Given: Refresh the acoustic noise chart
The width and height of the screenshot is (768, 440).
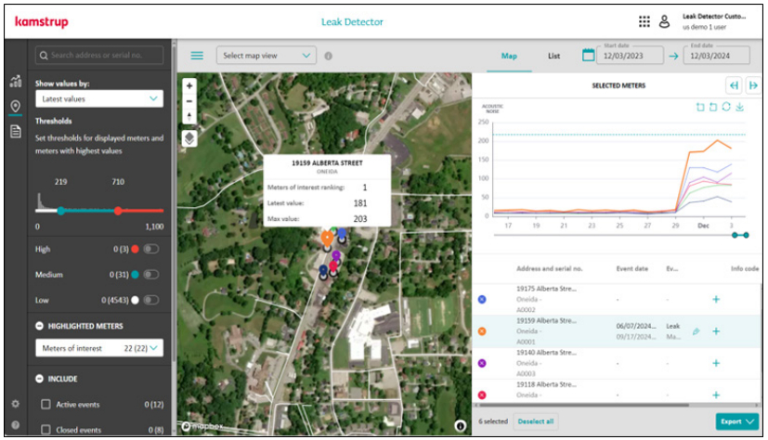Looking at the screenshot, I should click(726, 107).
